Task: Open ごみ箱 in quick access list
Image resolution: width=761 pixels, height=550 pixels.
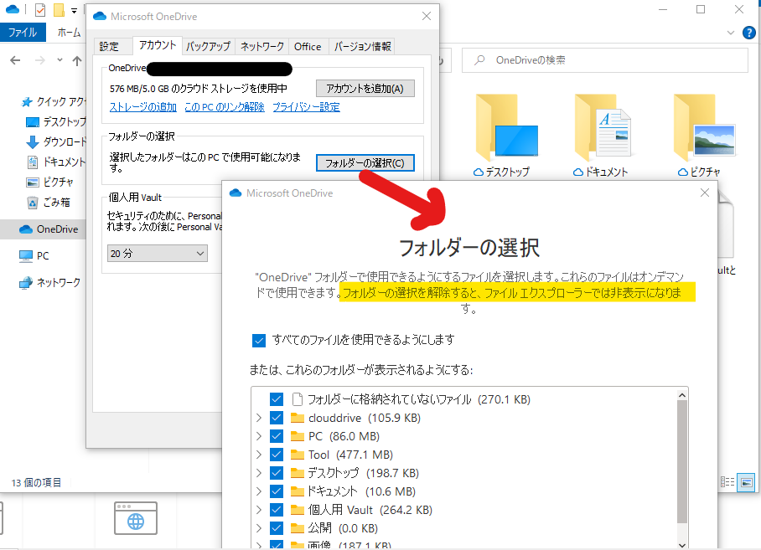Action: pos(48,202)
